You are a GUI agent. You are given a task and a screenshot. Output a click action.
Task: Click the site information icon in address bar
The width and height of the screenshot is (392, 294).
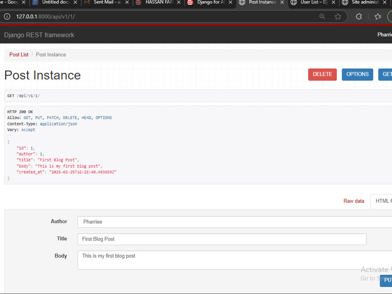(7, 16)
